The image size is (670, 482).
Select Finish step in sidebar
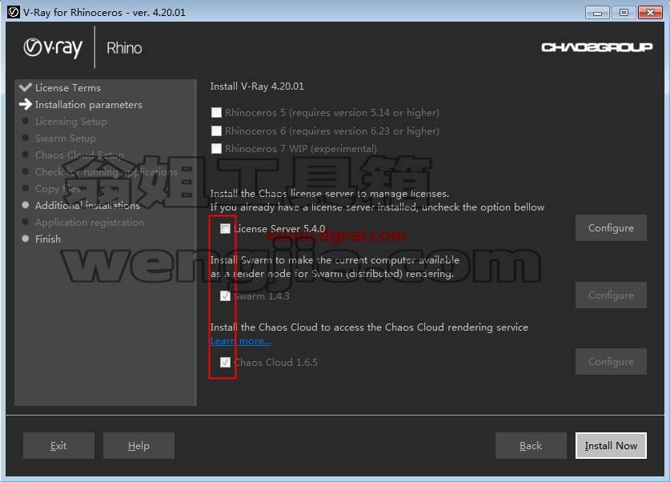pos(48,239)
